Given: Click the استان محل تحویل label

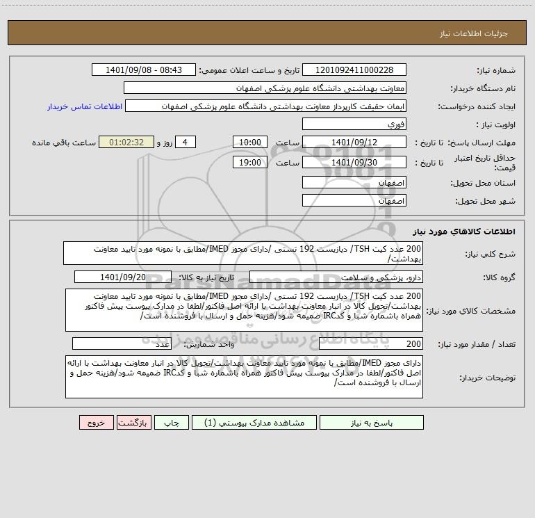Looking at the screenshot, I should 483,183.
